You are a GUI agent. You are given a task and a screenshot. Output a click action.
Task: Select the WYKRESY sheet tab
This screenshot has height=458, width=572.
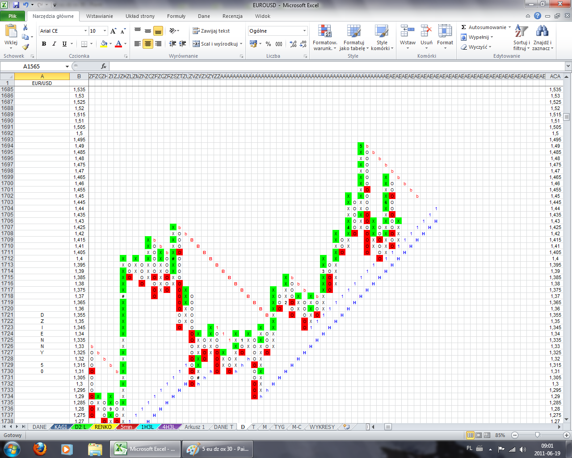tap(322, 427)
